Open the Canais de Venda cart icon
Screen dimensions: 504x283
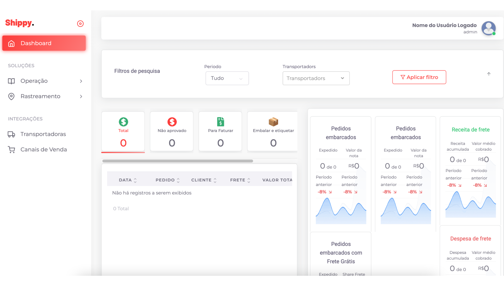point(11,149)
